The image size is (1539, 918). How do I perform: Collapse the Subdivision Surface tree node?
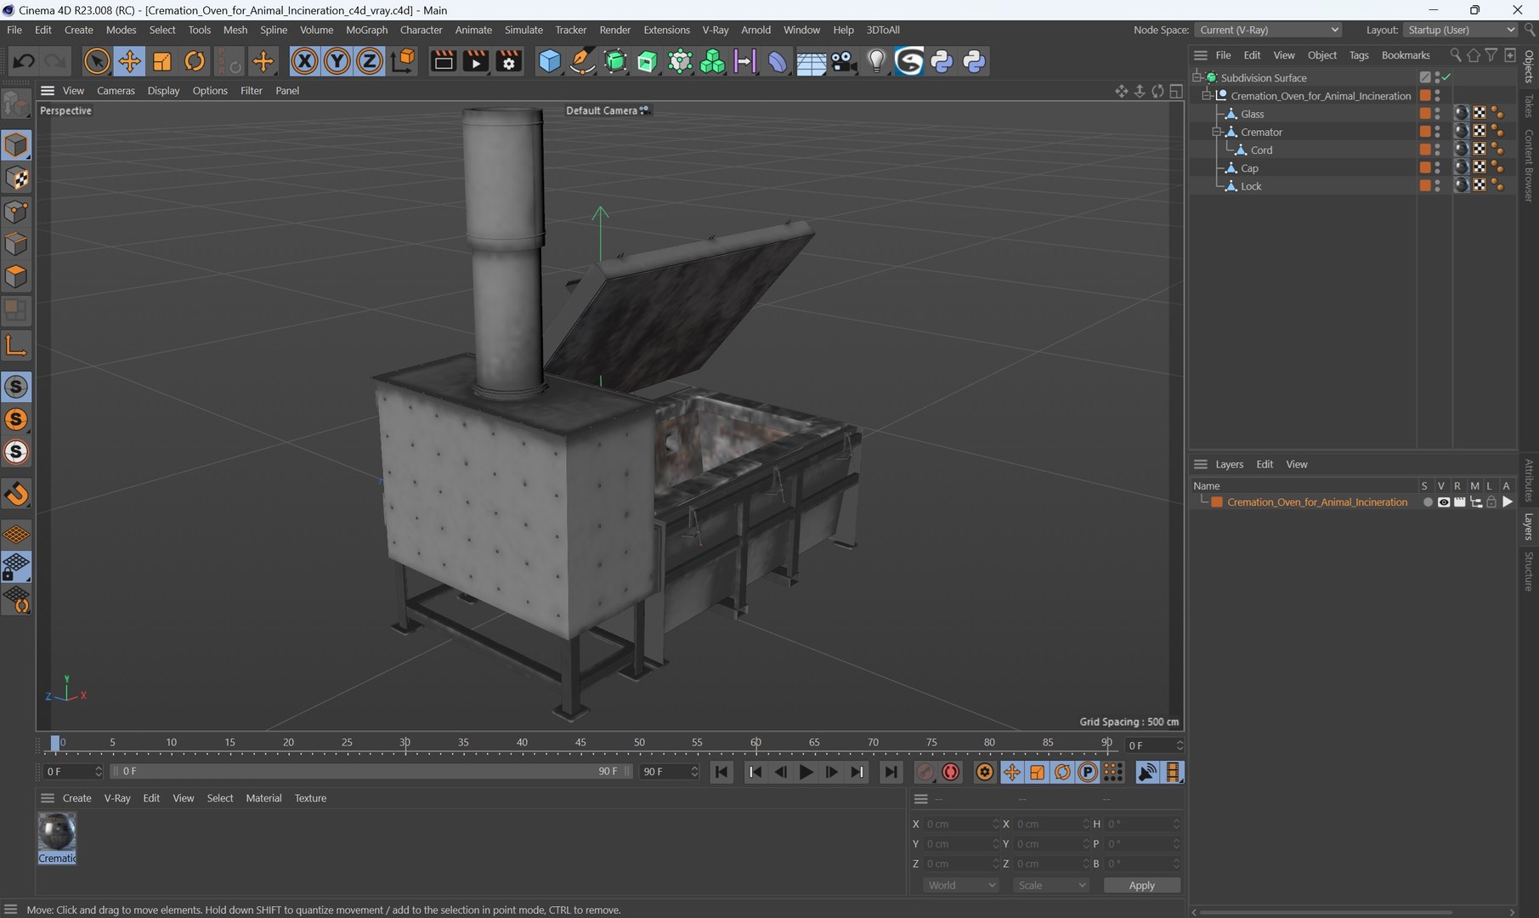coord(1197,77)
